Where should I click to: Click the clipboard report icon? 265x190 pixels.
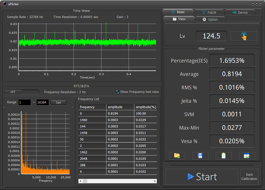click(224, 156)
